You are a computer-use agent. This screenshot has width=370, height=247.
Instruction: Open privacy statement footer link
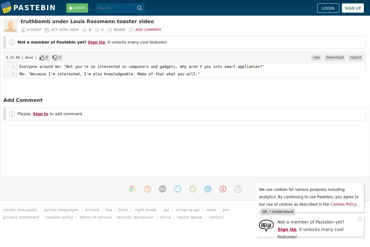coord(21,217)
